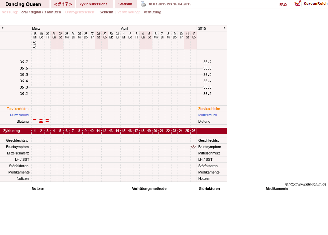Click the left Zervixschleim row label
Screen dimensions: 328x235
click(18, 109)
